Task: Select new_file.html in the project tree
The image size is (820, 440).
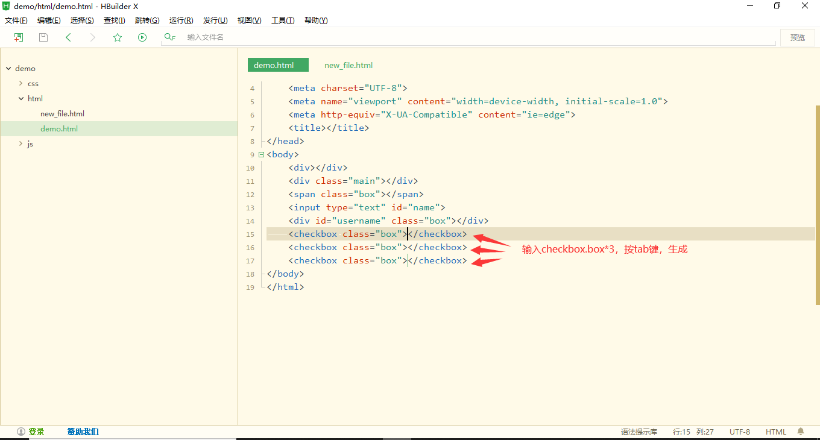Action: click(x=62, y=114)
